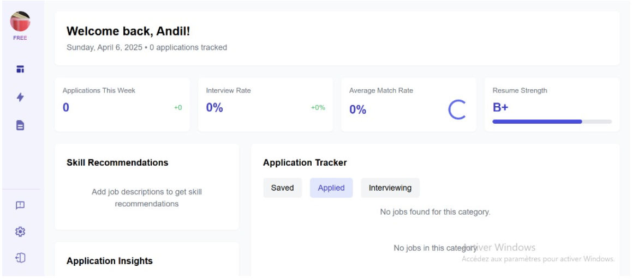
Task: Click the Application Tracker heading
Action: pos(305,162)
